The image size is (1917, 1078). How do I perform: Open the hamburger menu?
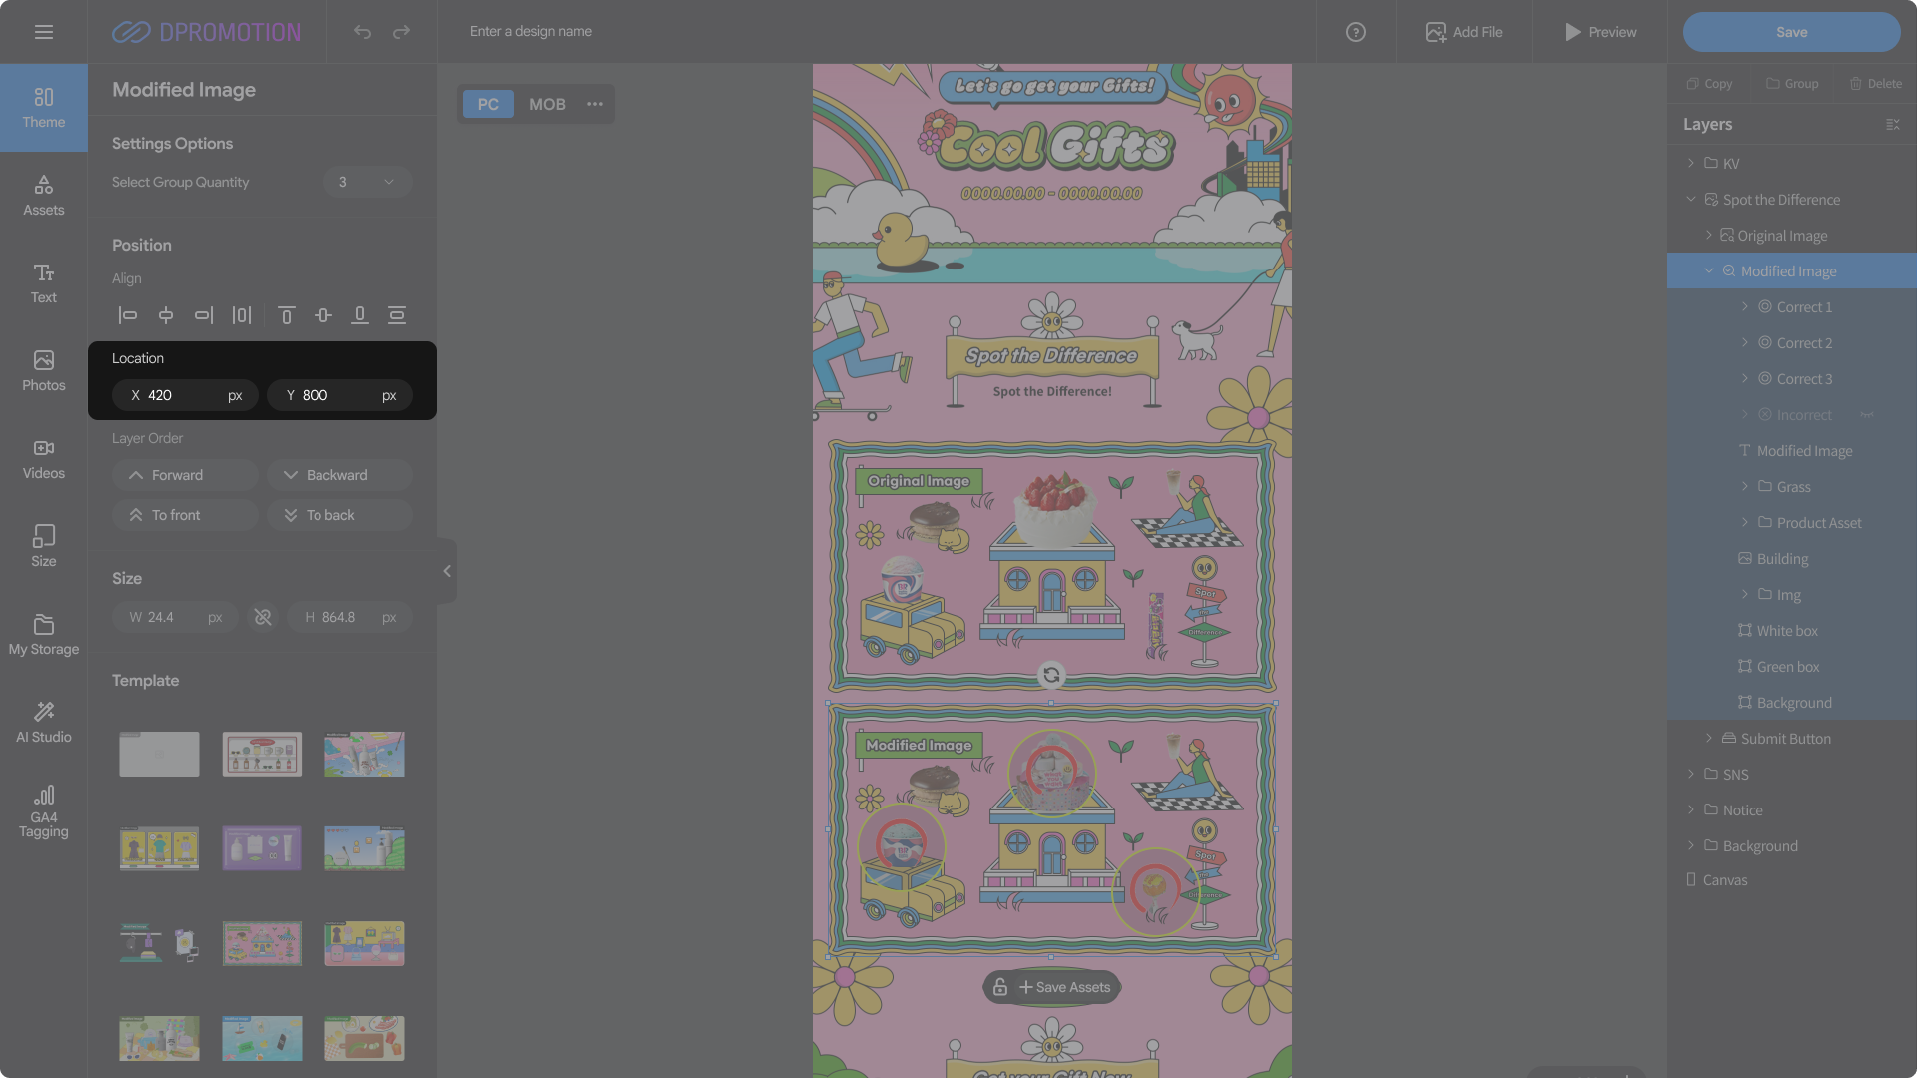tap(43, 32)
